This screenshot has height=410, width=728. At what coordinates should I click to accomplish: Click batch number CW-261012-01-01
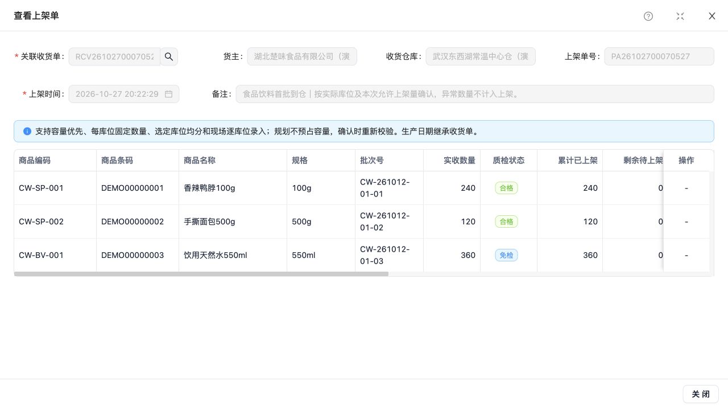click(x=385, y=188)
